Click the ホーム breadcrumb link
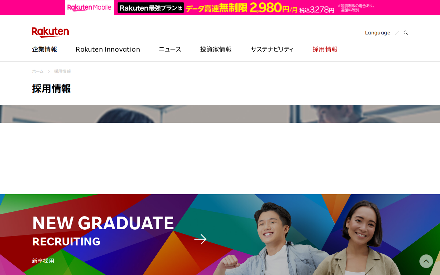The height and width of the screenshot is (275, 440). [38, 71]
